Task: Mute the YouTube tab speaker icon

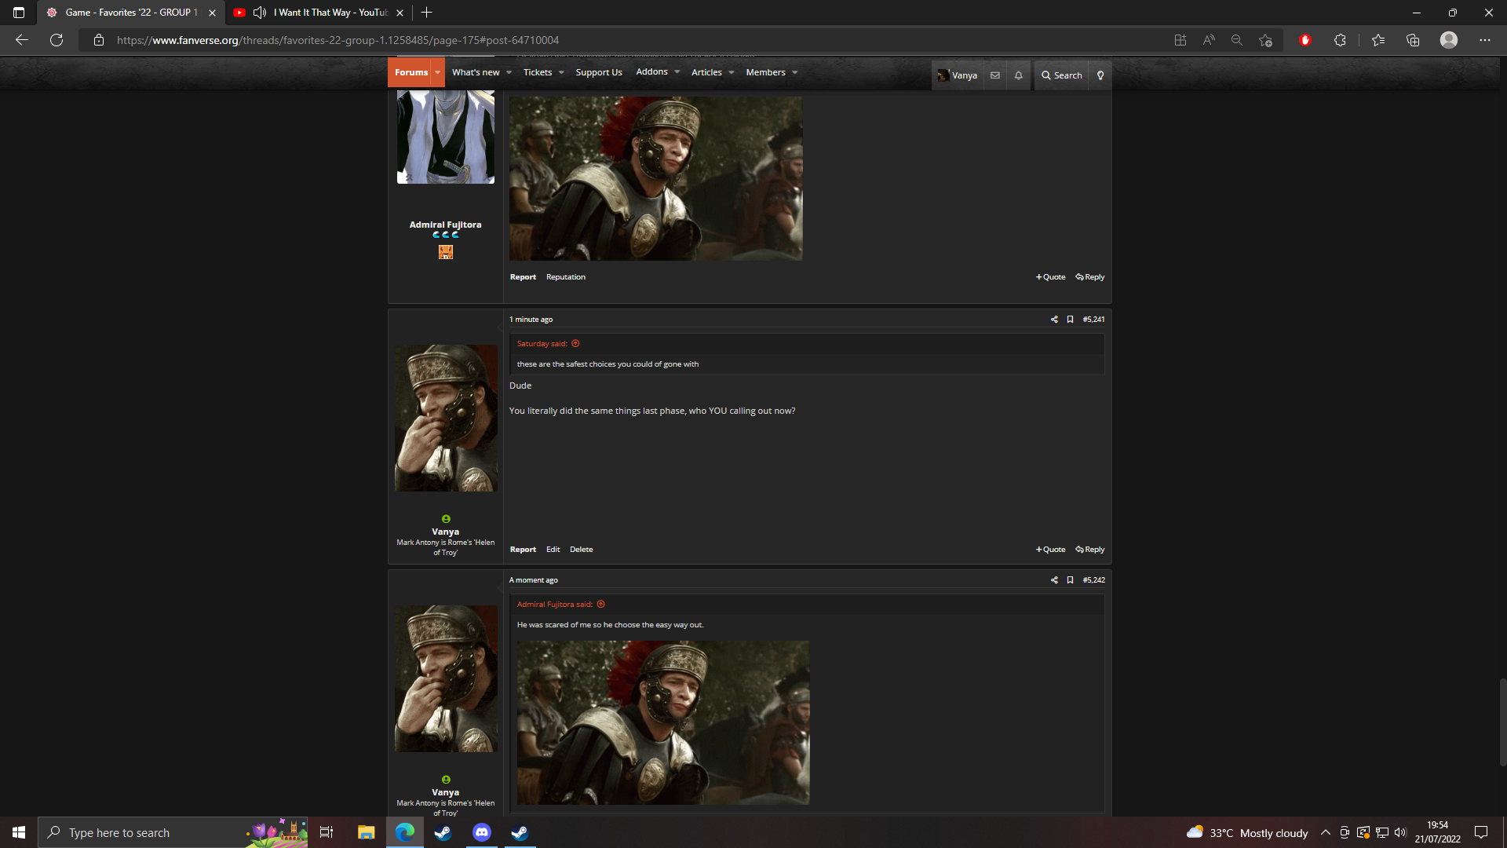Action: point(260,13)
